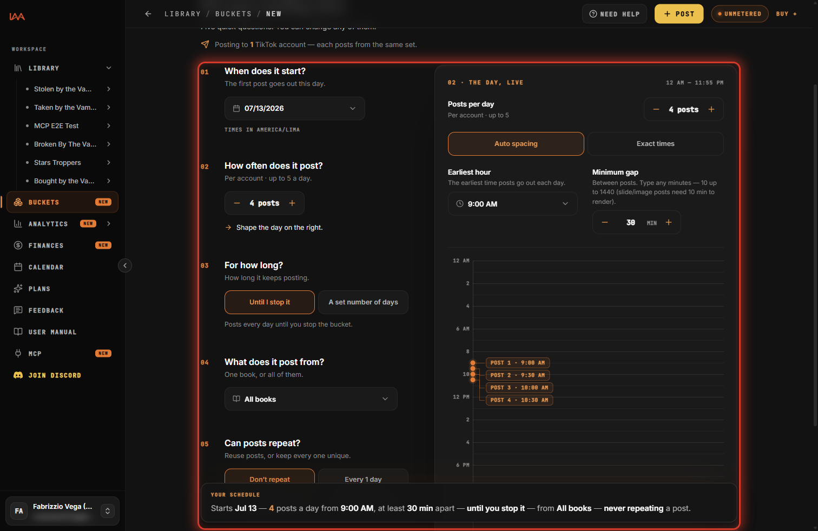Click the yellow Post button
Screen dimensions: 818x531
click(679, 14)
